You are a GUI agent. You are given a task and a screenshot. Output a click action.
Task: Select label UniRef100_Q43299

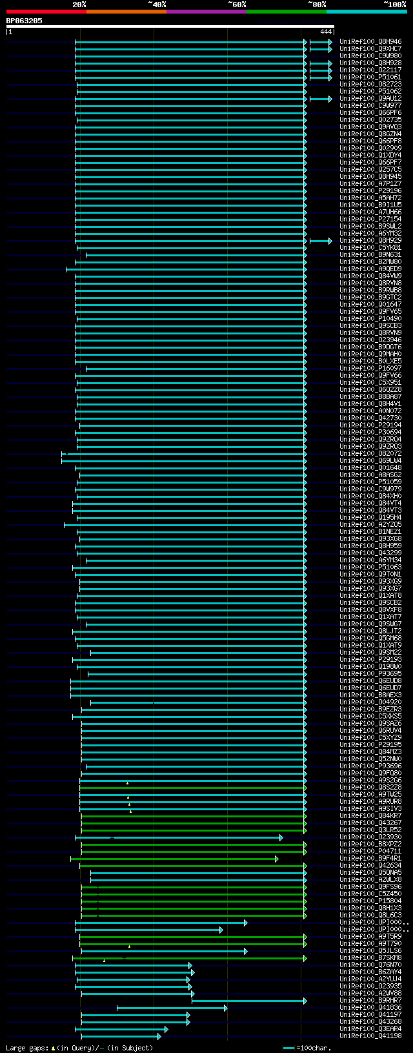[370, 553]
